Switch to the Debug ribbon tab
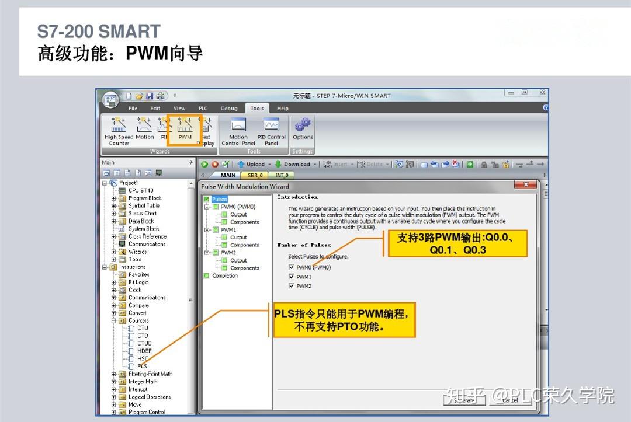 [229, 108]
